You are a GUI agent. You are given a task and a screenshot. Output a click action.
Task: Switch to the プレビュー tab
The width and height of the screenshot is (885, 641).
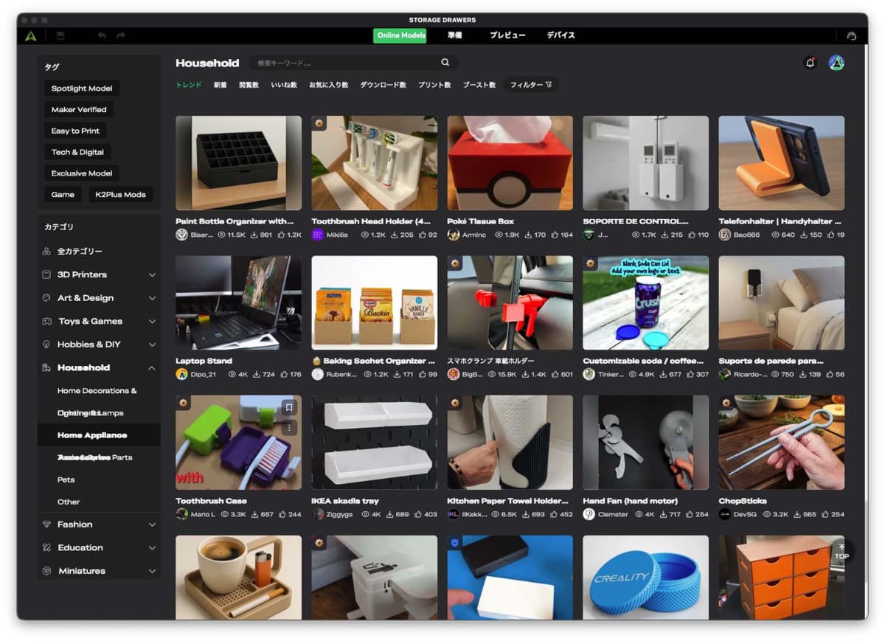pos(507,35)
